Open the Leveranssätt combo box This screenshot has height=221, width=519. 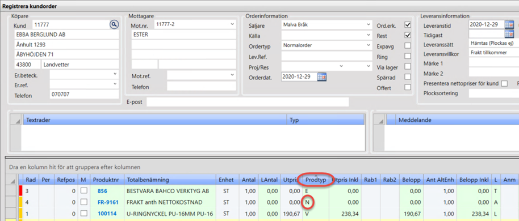click(x=493, y=43)
